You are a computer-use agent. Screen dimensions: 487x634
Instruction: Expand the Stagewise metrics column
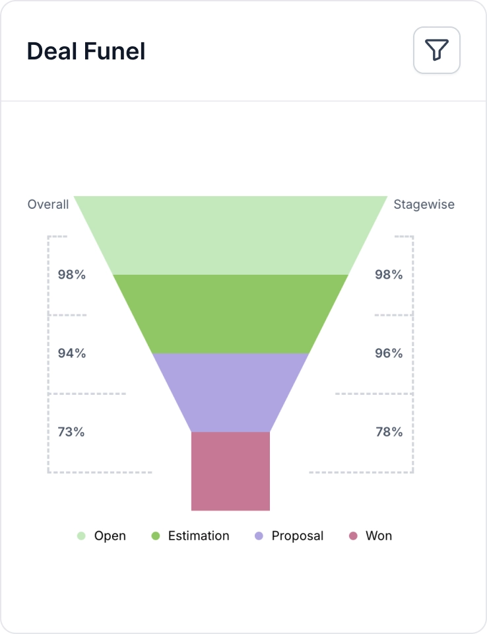point(424,204)
